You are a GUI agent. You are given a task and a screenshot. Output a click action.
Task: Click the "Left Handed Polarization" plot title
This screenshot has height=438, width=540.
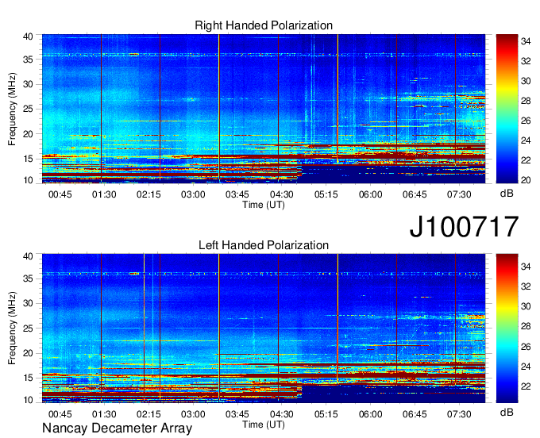pos(264,245)
